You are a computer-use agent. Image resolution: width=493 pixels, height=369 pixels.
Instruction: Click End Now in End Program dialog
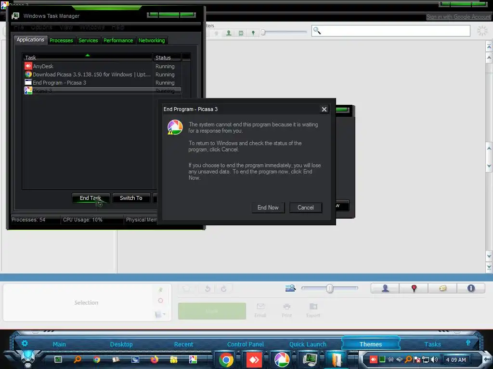pyautogui.click(x=268, y=208)
